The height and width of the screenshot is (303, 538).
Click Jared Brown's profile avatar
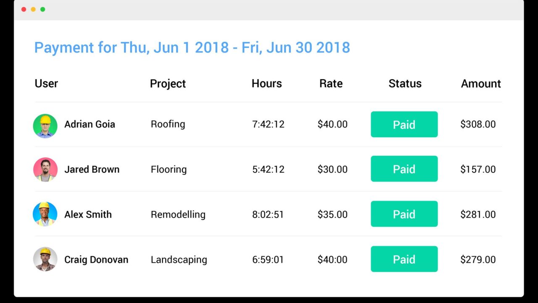(x=45, y=170)
